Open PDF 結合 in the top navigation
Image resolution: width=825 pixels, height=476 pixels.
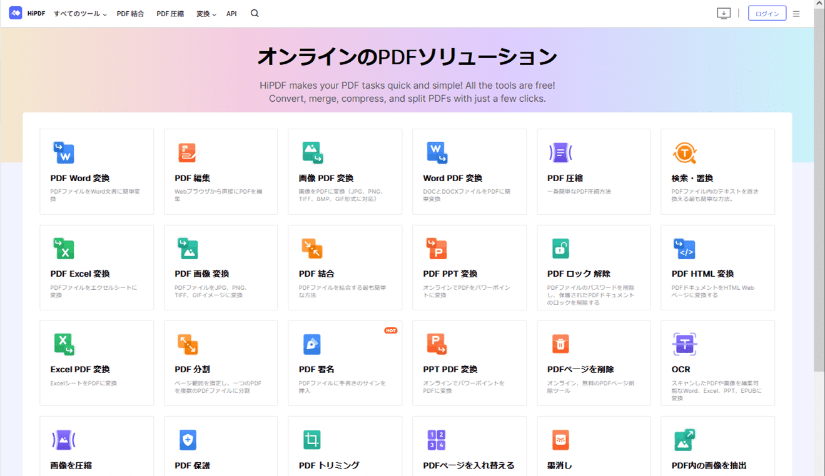point(130,14)
